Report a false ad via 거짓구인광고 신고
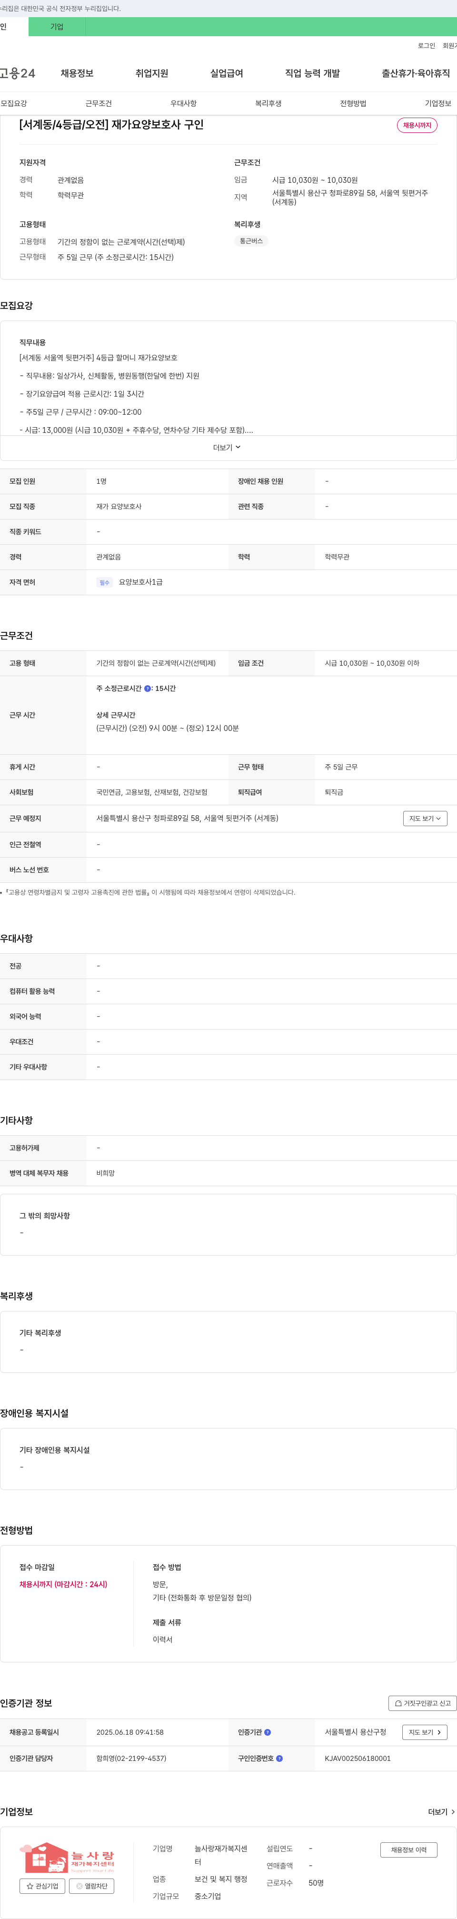457x1919 pixels. [x=422, y=1703]
